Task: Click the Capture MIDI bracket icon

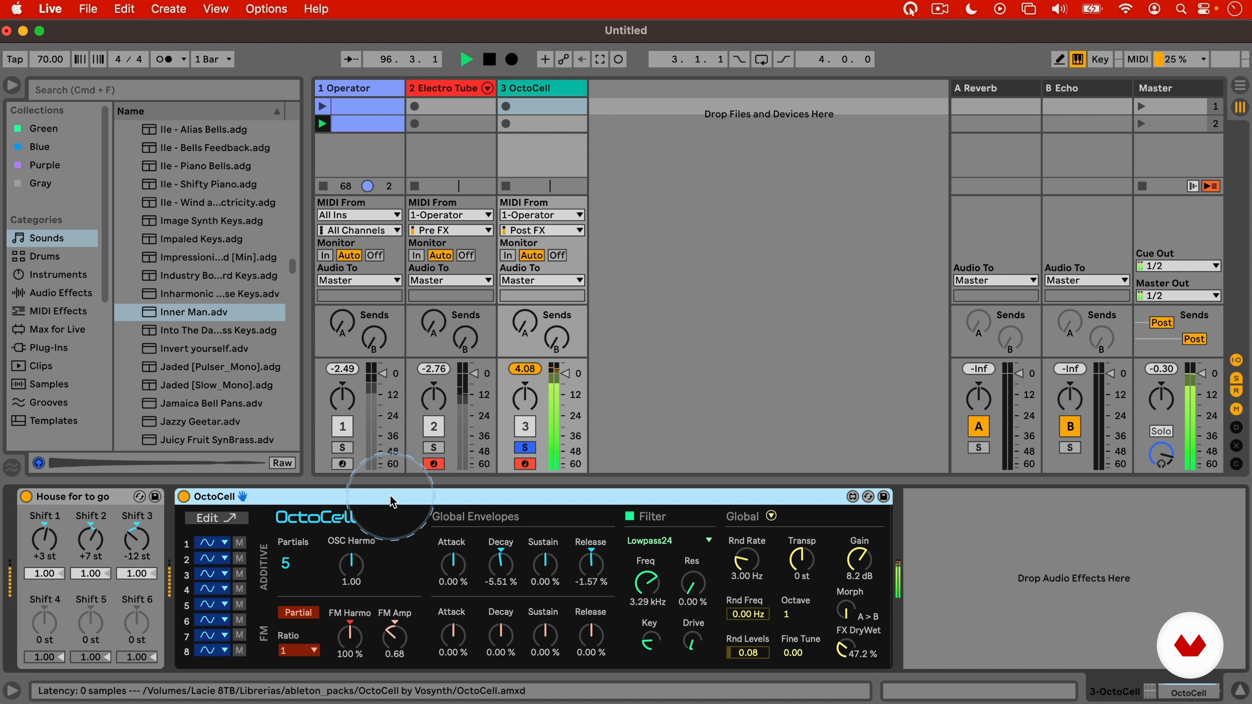Action: point(600,59)
